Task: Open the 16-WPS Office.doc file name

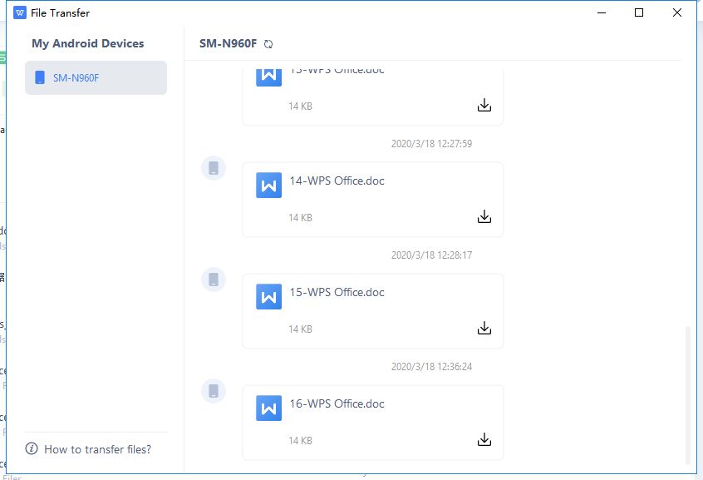Action: pos(337,403)
